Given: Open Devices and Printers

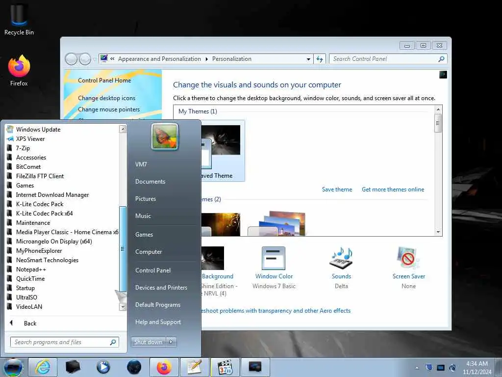Looking at the screenshot, I should [161, 288].
